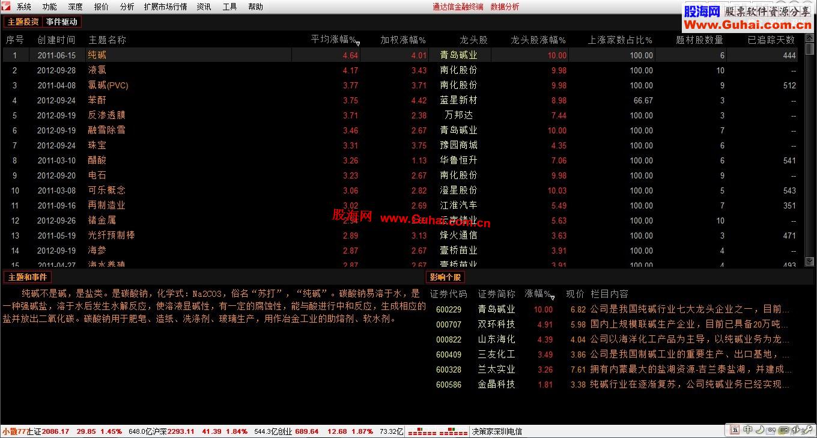Click 通达信金融终端 title link
The width and height of the screenshot is (817, 438).
(x=458, y=7)
